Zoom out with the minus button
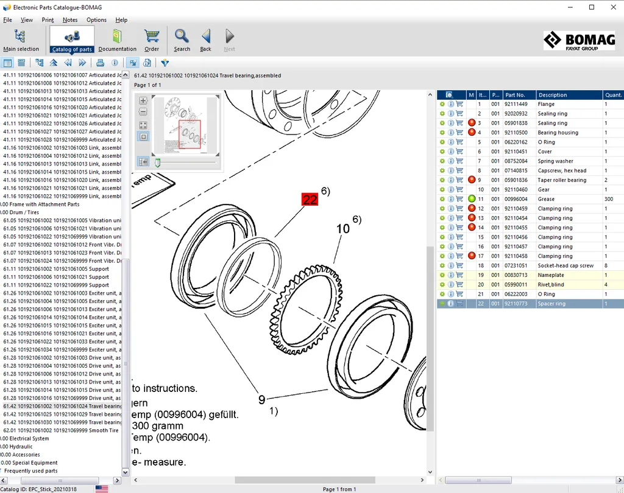The width and height of the screenshot is (624, 493). click(143, 112)
